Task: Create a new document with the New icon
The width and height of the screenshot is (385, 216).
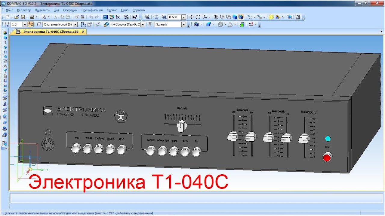Action: click(x=8, y=17)
